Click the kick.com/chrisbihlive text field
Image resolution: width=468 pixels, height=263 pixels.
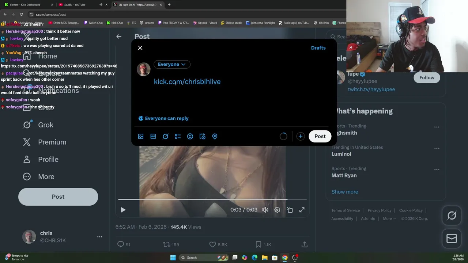click(187, 81)
